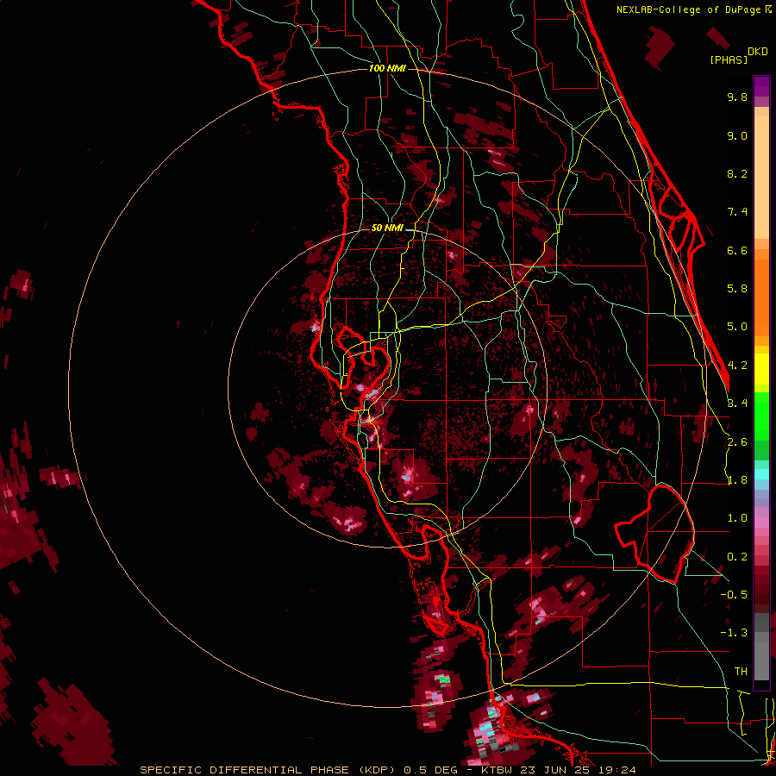
Task: Click the 2.6 value on the color scale
Action: (737, 442)
